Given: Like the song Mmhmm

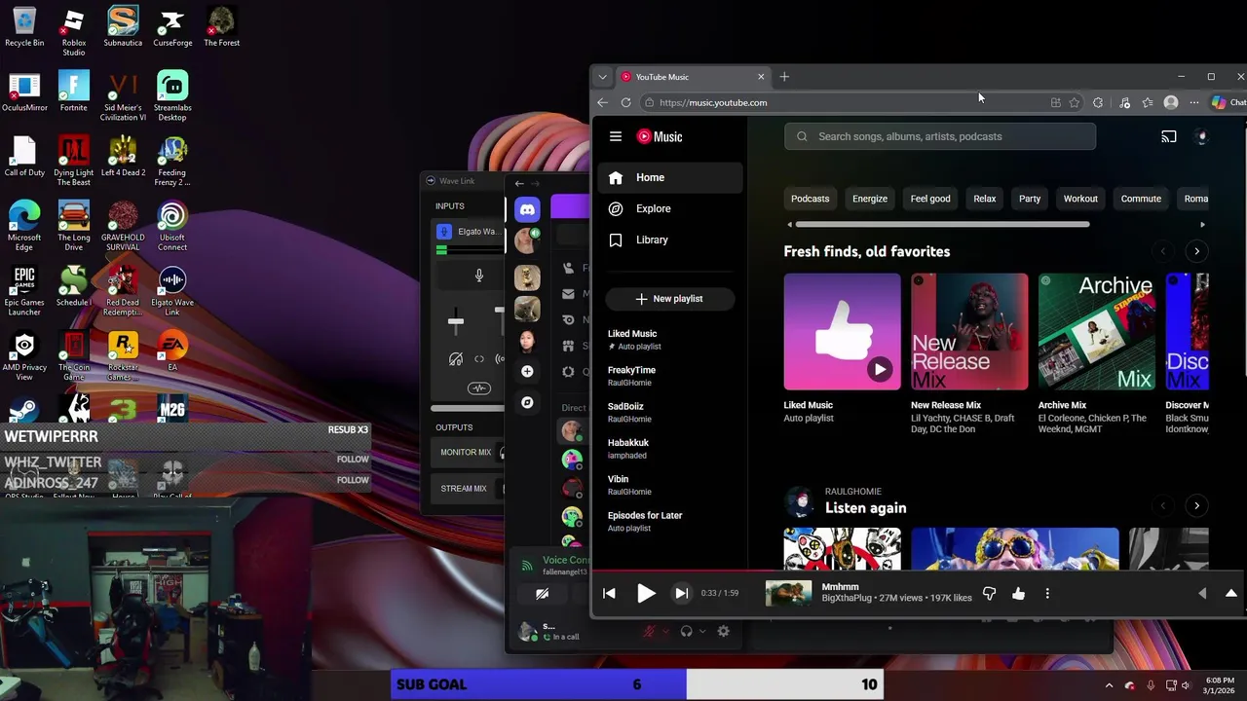Looking at the screenshot, I should pyautogui.click(x=1018, y=594).
